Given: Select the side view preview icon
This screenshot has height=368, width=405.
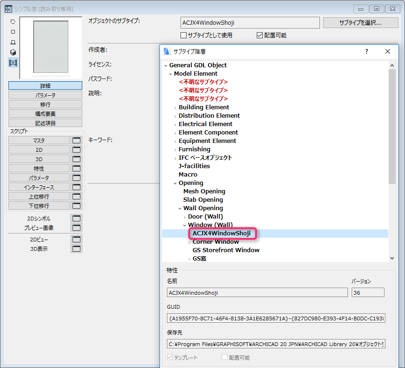Looking at the screenshot, I should coord(13,42).
